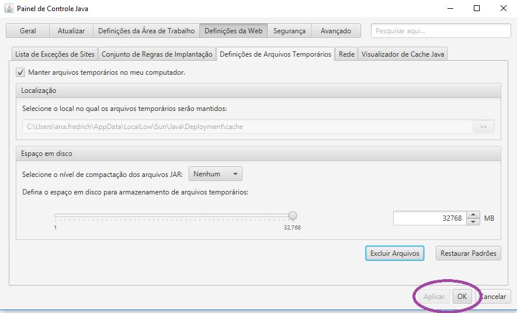
Task: Click the Cancelar button
Action: point(493,297)
